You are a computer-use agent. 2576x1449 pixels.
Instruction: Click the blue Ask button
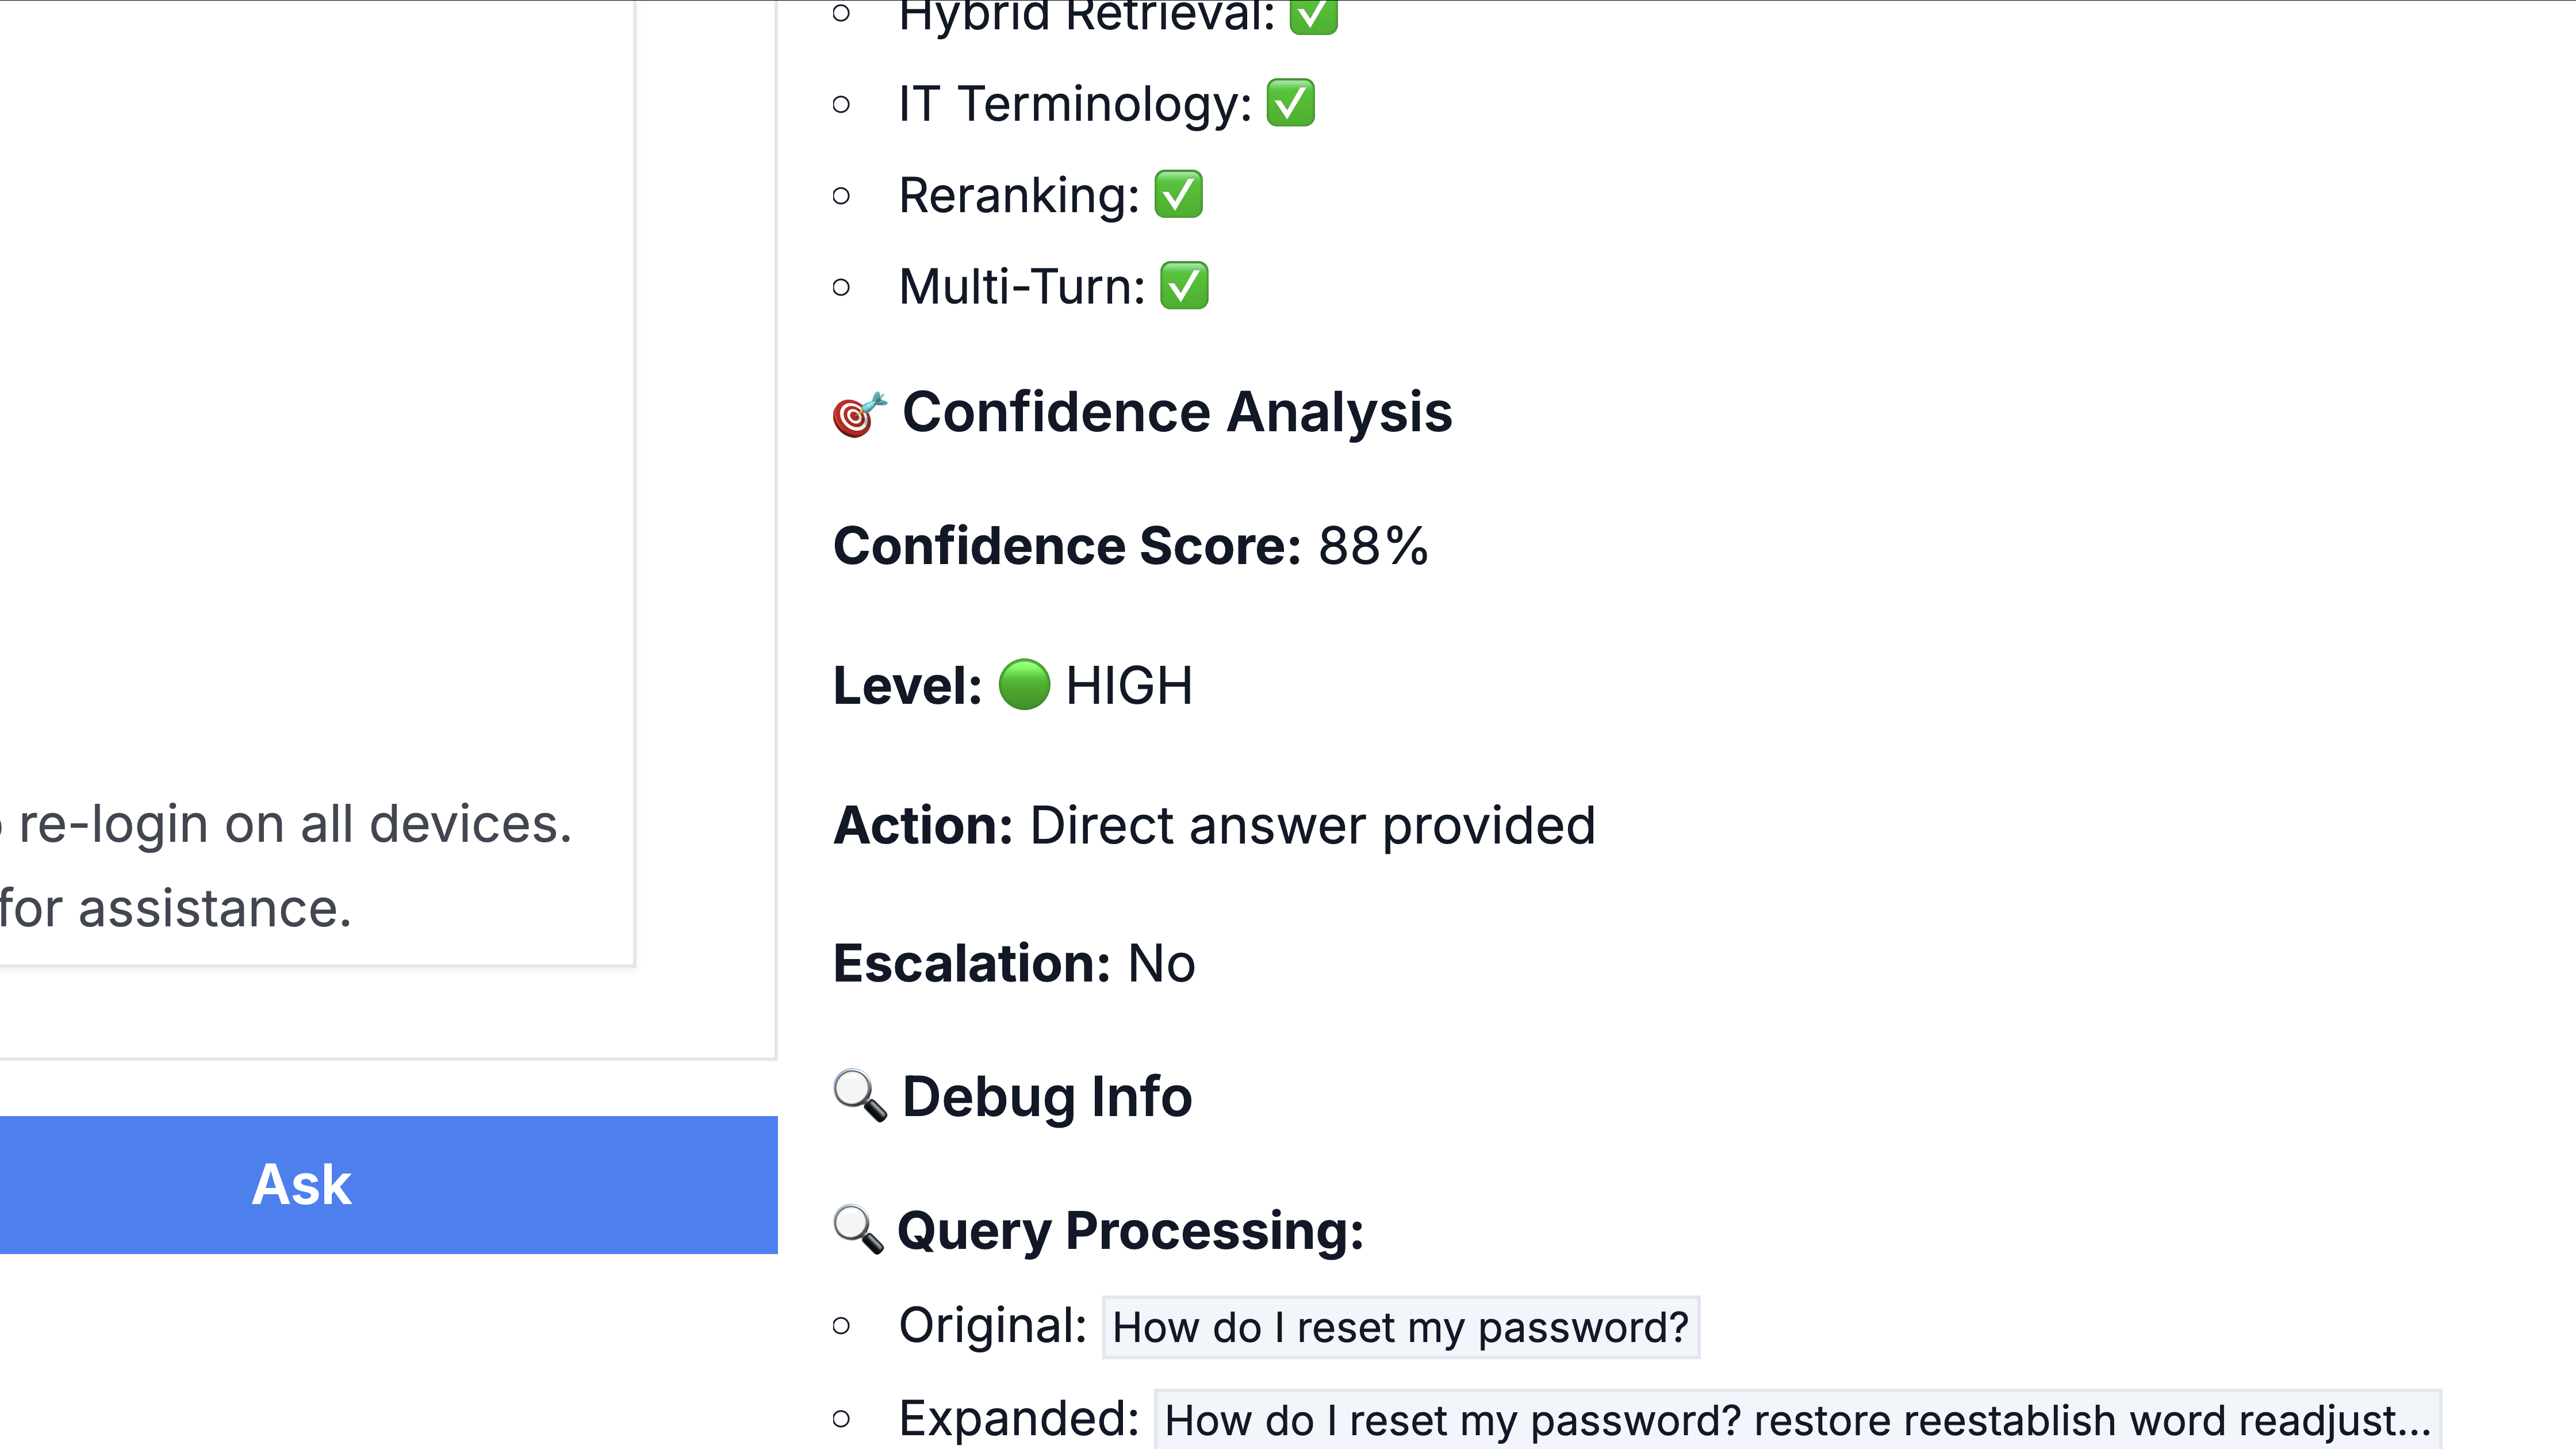388,1184
